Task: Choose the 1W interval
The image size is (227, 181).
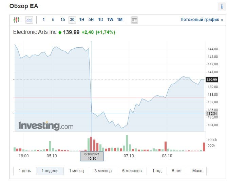Action: click(110, 20)
